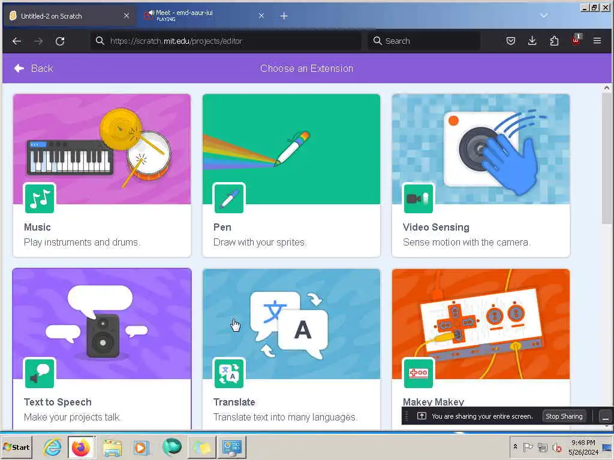
Task: Close the Untitled-2 on Scratch tab
Action: point(126,16)
